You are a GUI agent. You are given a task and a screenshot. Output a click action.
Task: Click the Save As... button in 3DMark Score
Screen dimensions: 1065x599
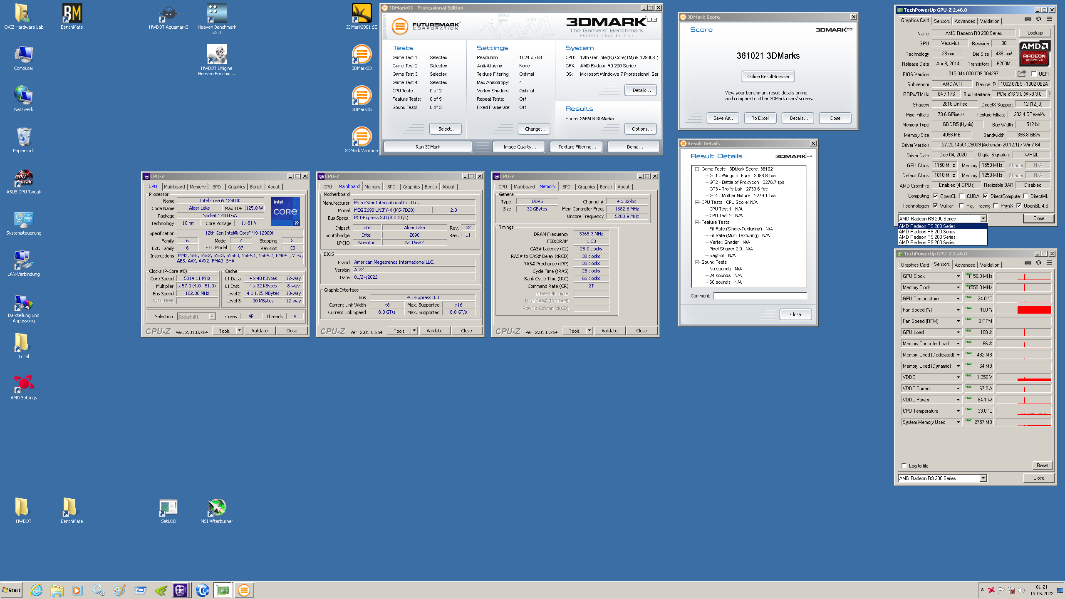pos(723,118)
